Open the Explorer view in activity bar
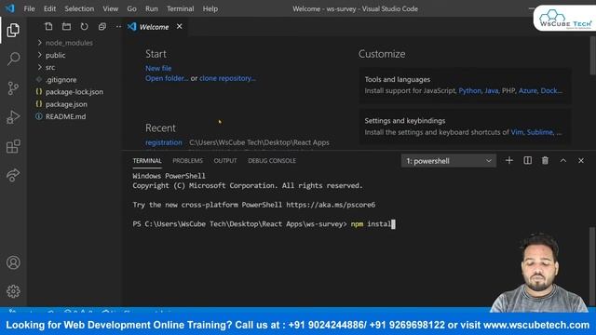596x335 pixels. pos(13,30)
